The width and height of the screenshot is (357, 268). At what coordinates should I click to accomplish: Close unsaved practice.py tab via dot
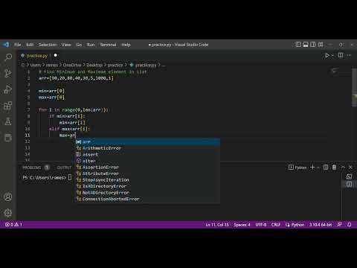click(56, 55)
